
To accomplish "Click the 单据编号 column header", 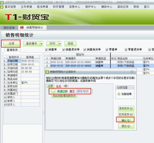I will (x=80, y=59).
